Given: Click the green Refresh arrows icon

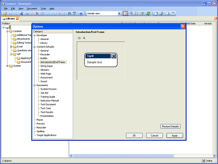Looking at the screenshot, I should (x=149, y=14).
